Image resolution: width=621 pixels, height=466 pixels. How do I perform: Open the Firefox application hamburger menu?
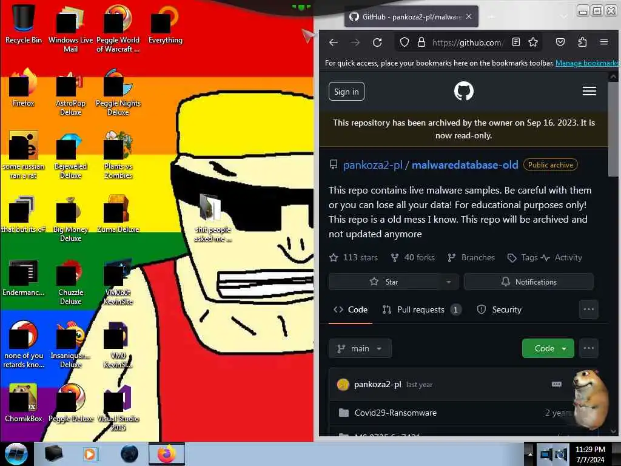604,42
